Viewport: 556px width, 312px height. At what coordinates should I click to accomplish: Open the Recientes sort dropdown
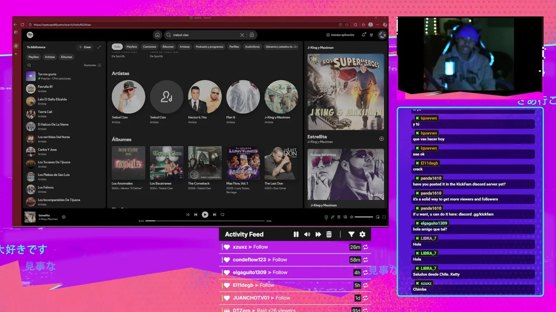click(92, 65)
